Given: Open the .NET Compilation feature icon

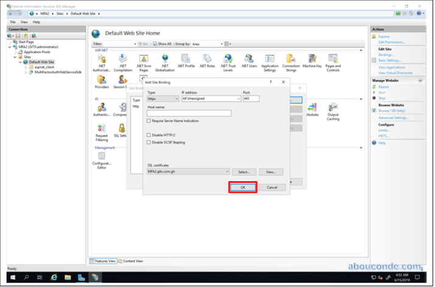Looking at the screenshot, I should (x=122, y=59).
